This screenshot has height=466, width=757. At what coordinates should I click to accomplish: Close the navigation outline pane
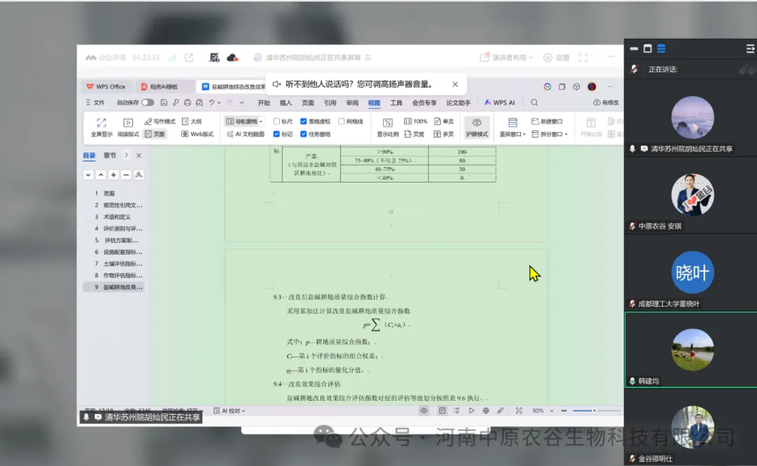click(139, 156)
